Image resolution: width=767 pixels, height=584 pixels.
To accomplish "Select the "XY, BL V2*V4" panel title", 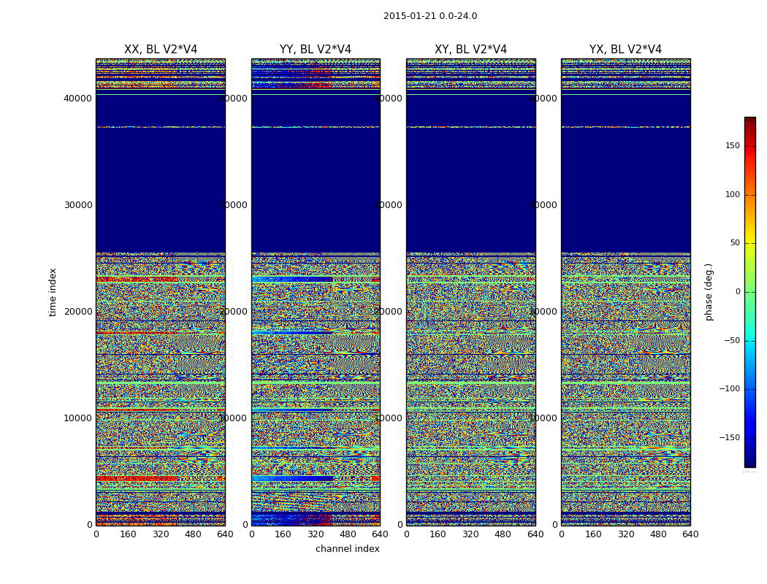I will [x=470, y=50].
